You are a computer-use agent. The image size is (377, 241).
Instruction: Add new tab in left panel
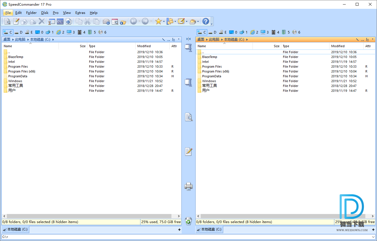click(x=179, y=230)
